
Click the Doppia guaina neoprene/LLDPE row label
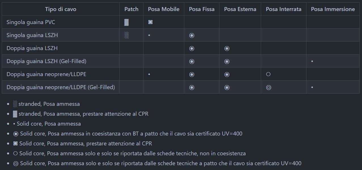[x=46, y=74]
